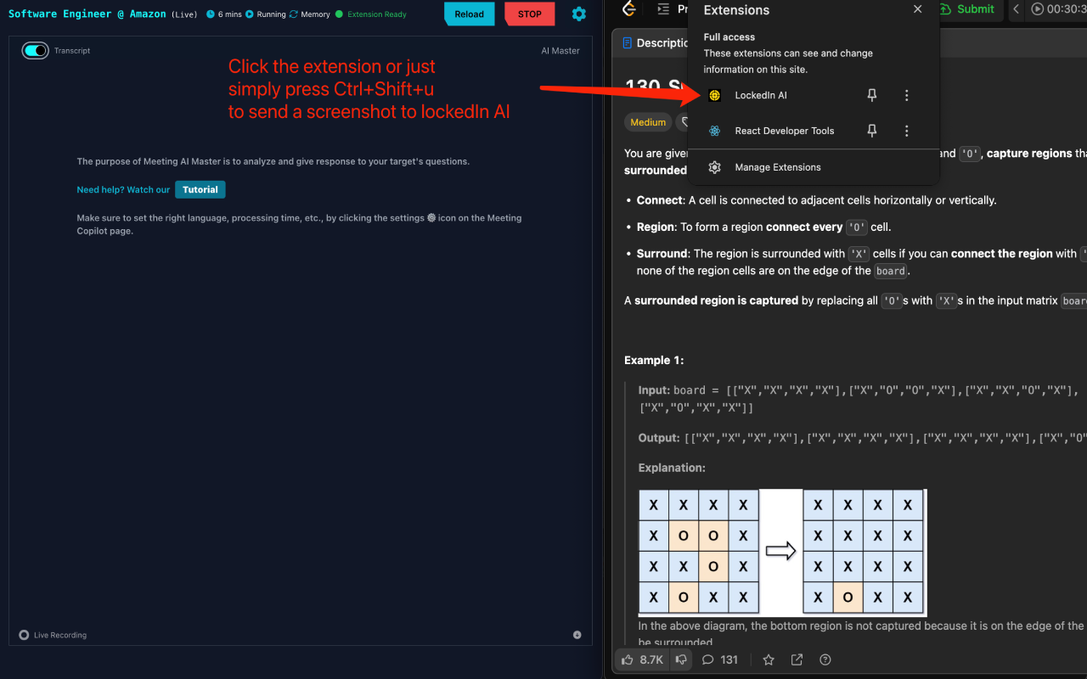Click the 'Input:' board line in Example 1

pos(859,399)
